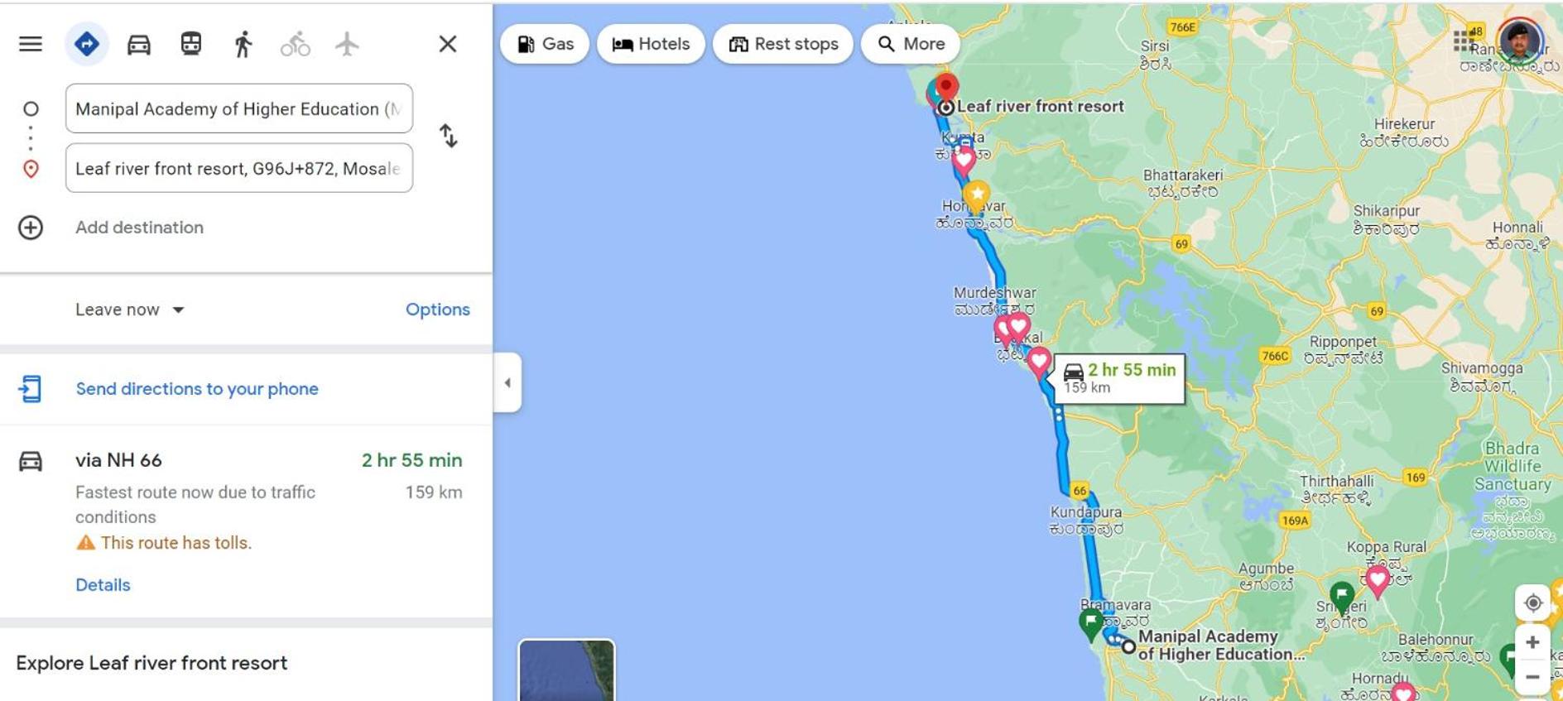The width and height of the screenshot is (1563, 701).
Task: Open the More search categories chip
Action: 911,44
